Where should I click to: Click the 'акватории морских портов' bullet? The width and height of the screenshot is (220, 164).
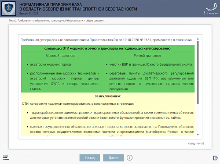(x=51, y=64)
